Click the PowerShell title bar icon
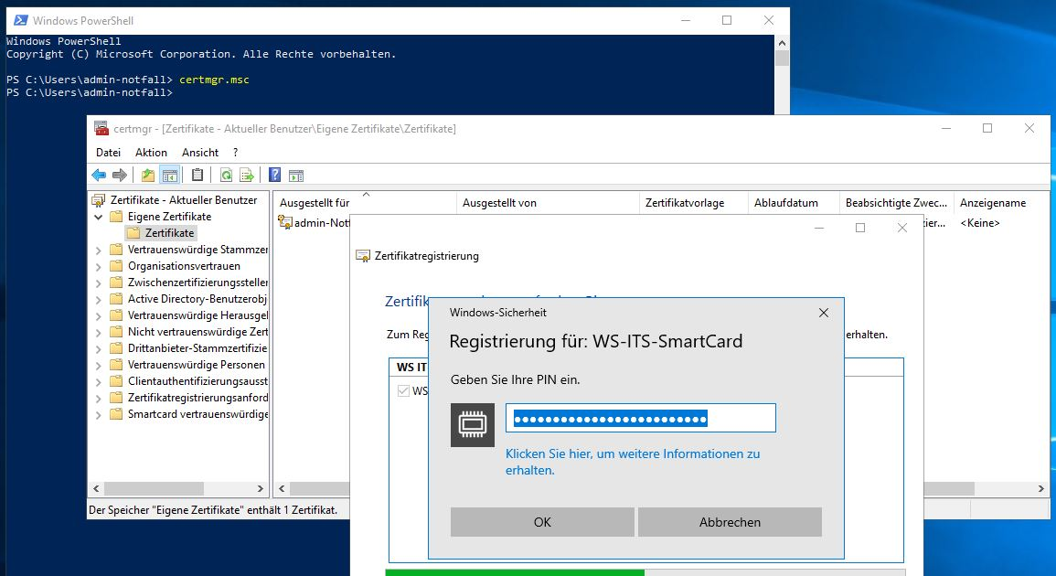The image size is (1056, 576). tap(21, 20)
